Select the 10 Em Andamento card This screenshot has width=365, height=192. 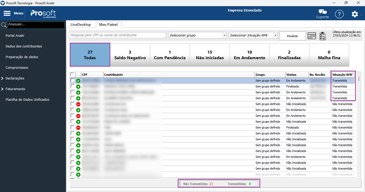(x=250, y=55)
